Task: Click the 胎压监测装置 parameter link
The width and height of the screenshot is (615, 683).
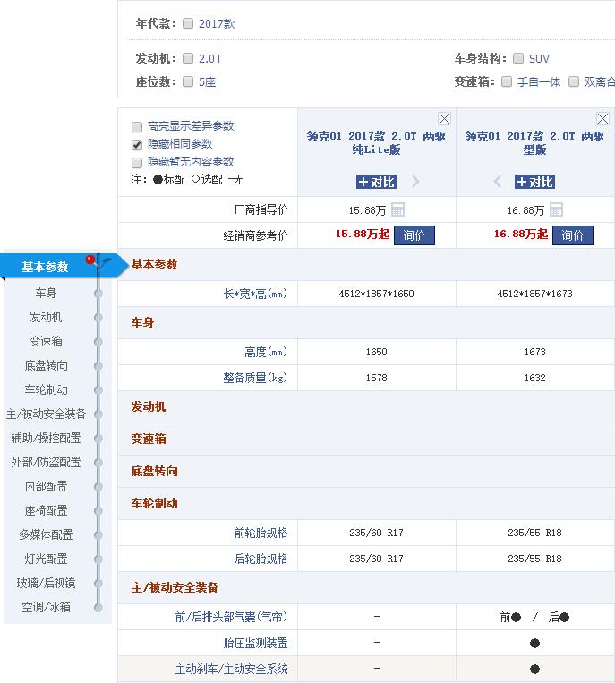Action: coord(255,643)
